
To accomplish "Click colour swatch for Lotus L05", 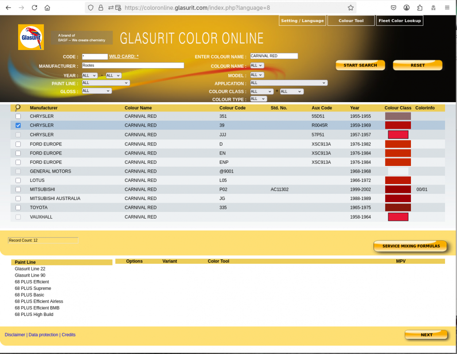I will tap(398, 181).
